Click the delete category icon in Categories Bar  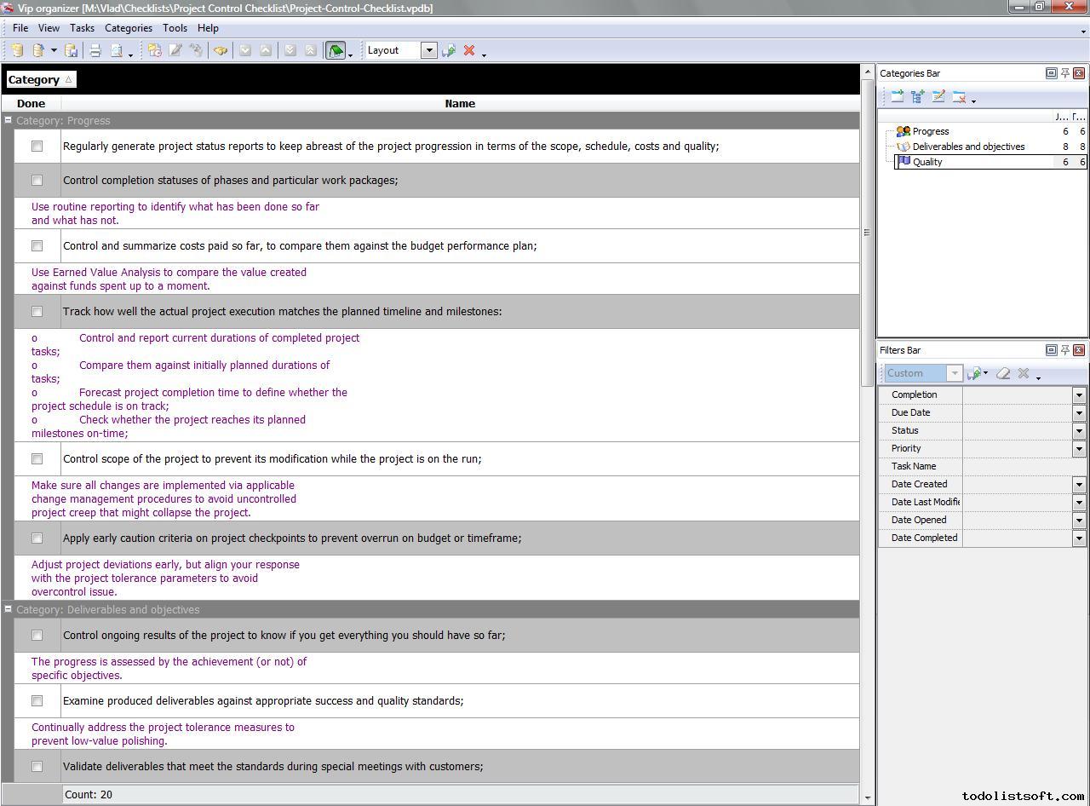click(959, 97)
